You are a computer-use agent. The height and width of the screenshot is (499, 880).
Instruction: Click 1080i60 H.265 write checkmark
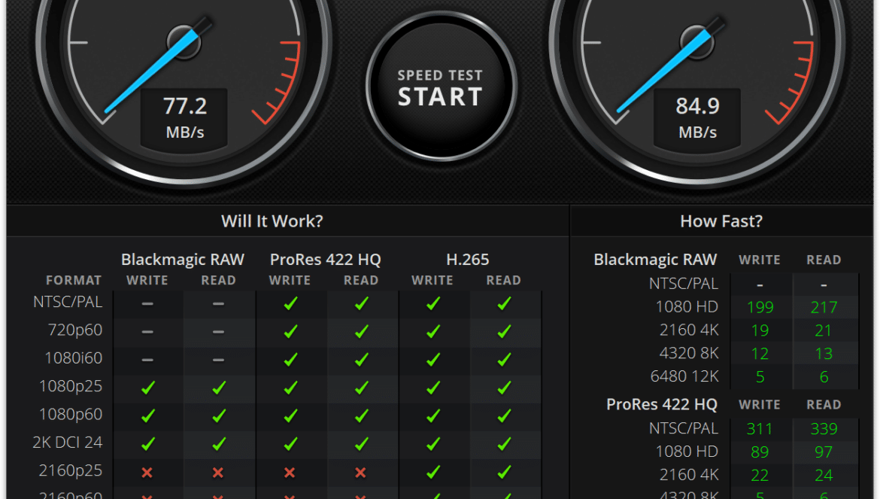(432, 359)
